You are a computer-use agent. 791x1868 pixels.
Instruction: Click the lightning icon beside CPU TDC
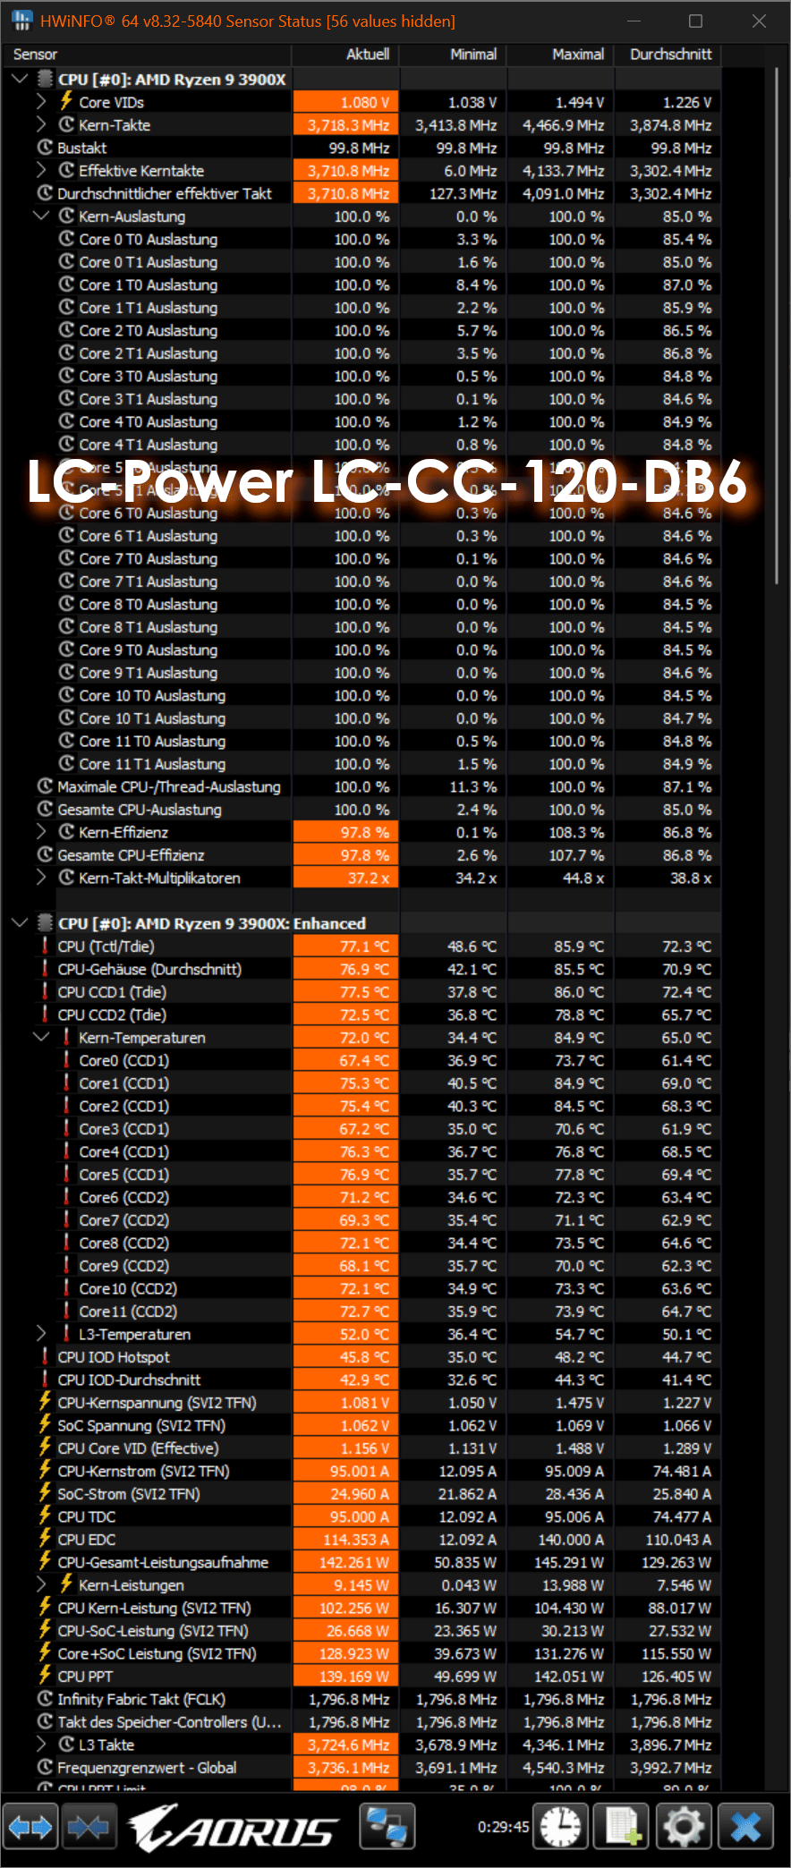45,1516
